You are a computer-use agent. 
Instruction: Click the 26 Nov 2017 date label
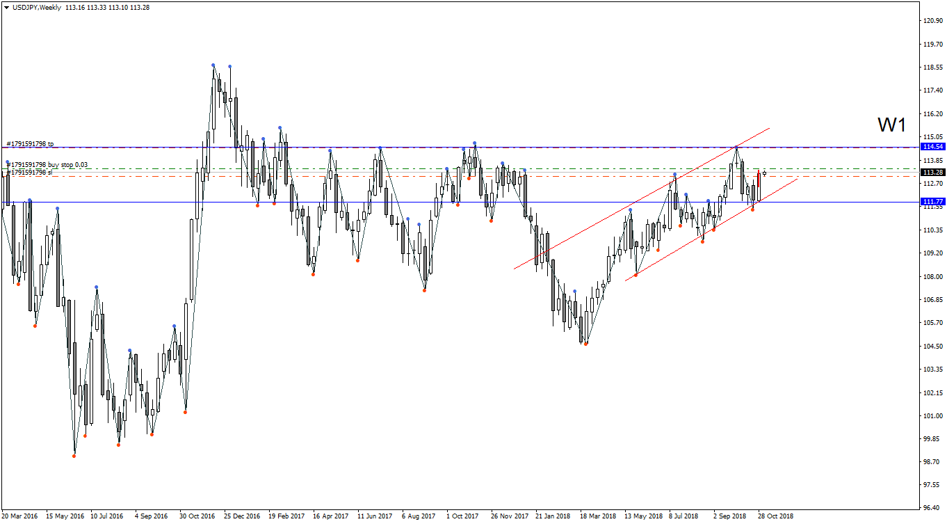(x=509, y=516)
